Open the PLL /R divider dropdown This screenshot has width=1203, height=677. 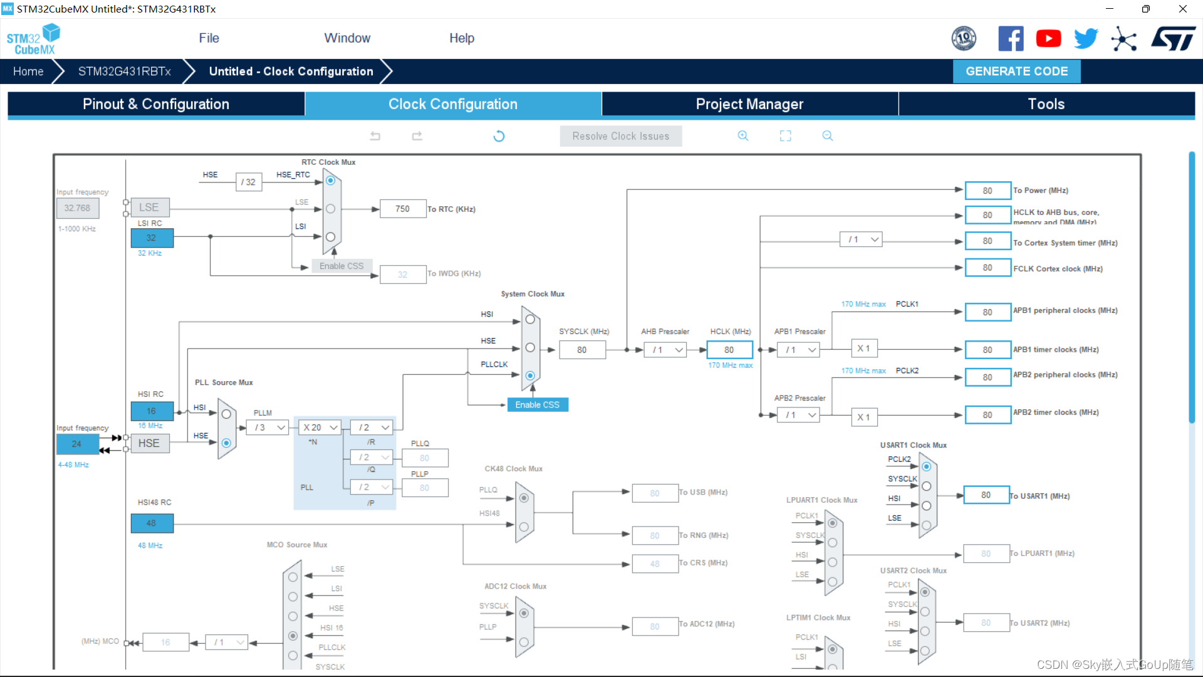click(372, 428)
